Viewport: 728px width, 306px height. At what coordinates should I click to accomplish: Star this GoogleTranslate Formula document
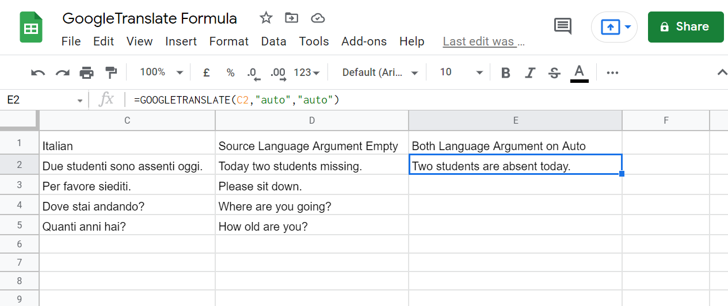click(266, 18)
